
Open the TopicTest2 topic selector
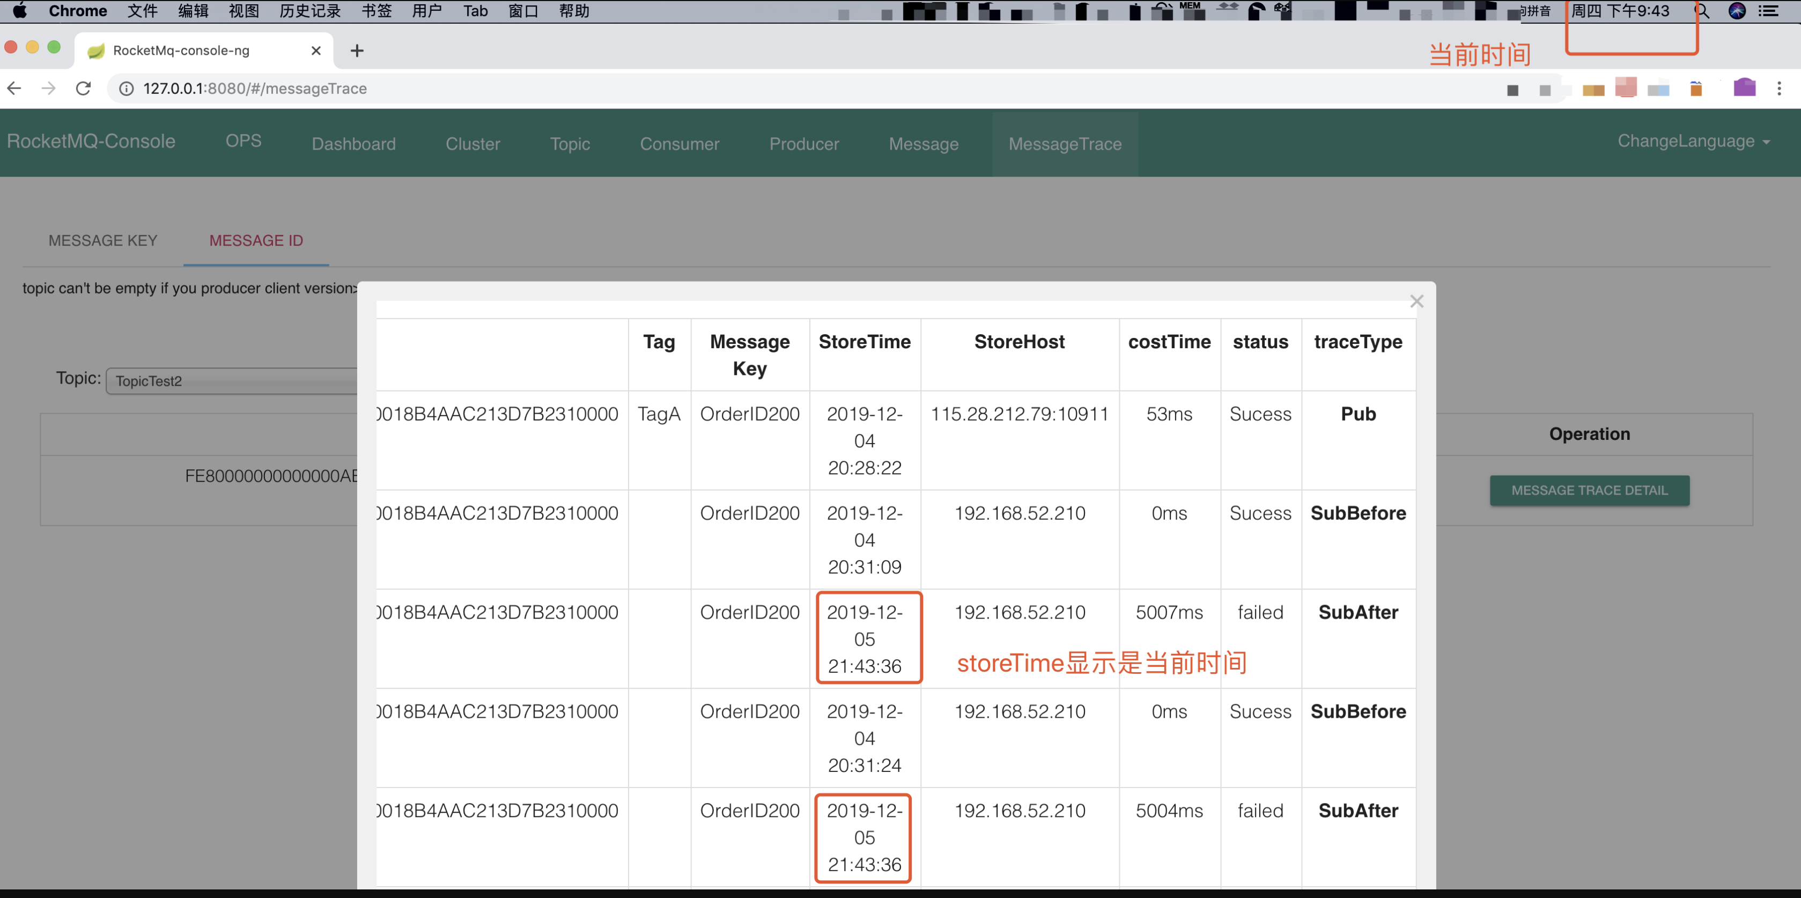tap(231, 381)
